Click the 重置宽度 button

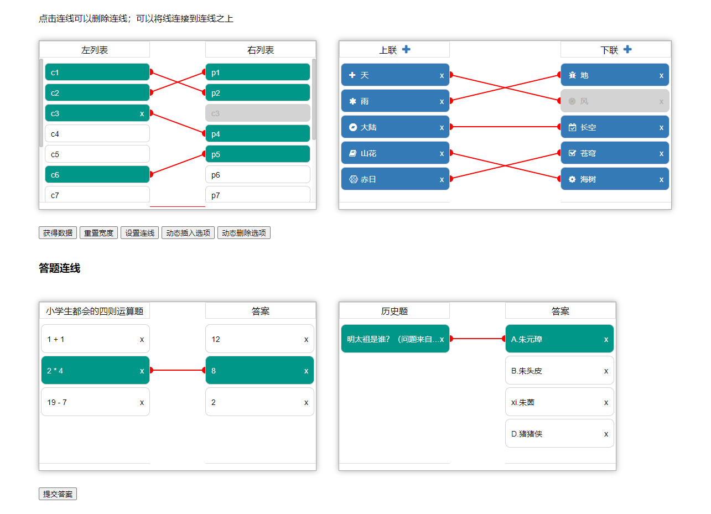tap(98, 233)
